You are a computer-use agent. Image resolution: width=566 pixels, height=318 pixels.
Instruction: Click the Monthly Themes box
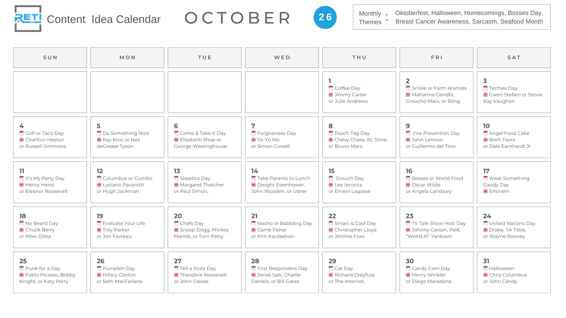451,17
